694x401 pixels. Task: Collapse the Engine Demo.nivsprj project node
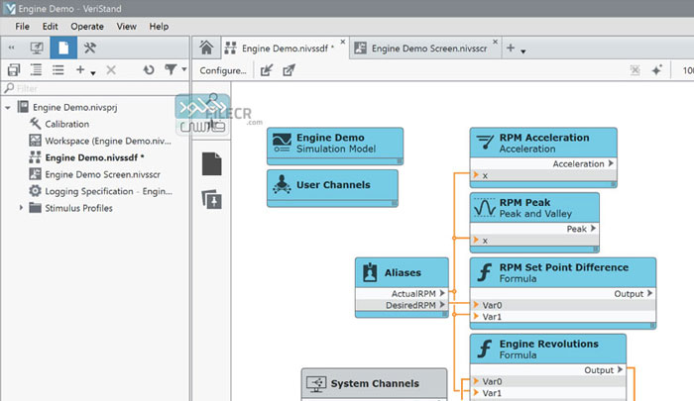(8, 107)
